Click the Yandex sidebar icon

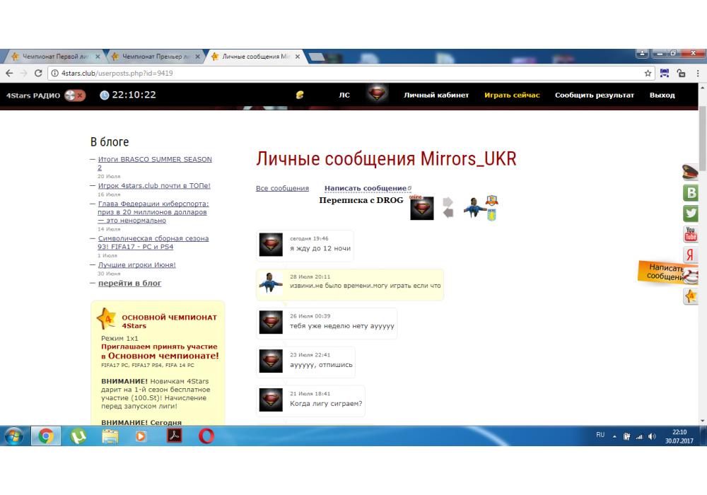(691, 255)
